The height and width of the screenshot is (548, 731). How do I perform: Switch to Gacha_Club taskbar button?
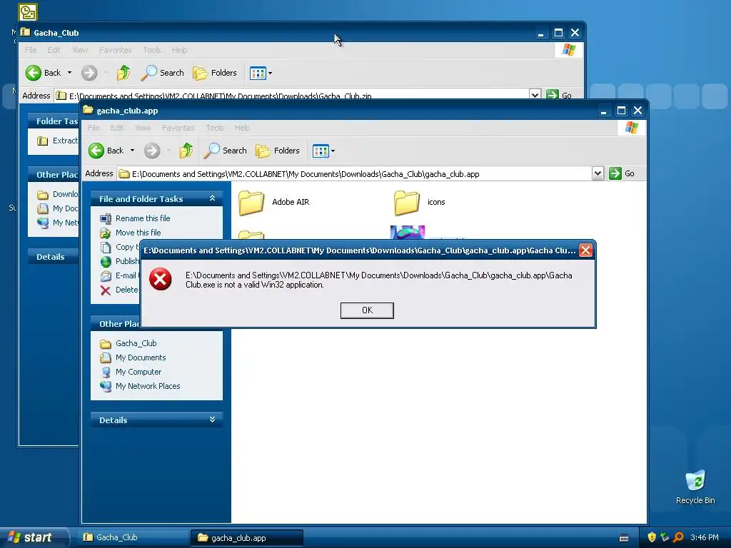[x=133, y=537]
